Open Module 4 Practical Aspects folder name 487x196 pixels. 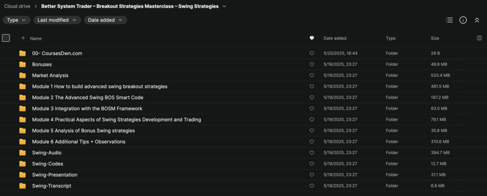tap(117, 120)
